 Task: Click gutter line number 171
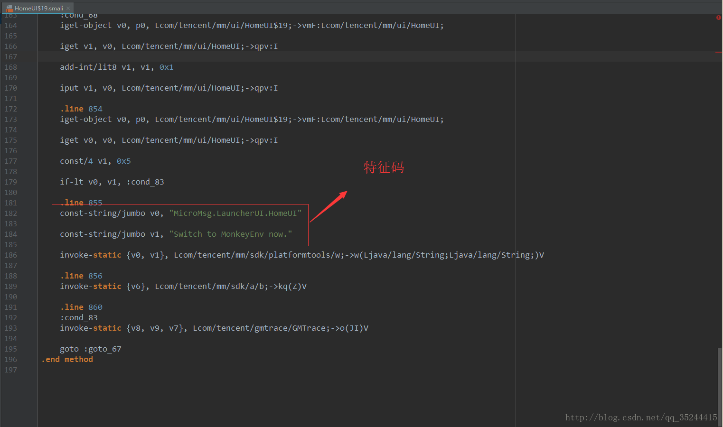[10, 99]
